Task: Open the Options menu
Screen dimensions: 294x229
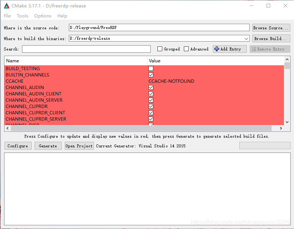Action: (x=43, y=16)
